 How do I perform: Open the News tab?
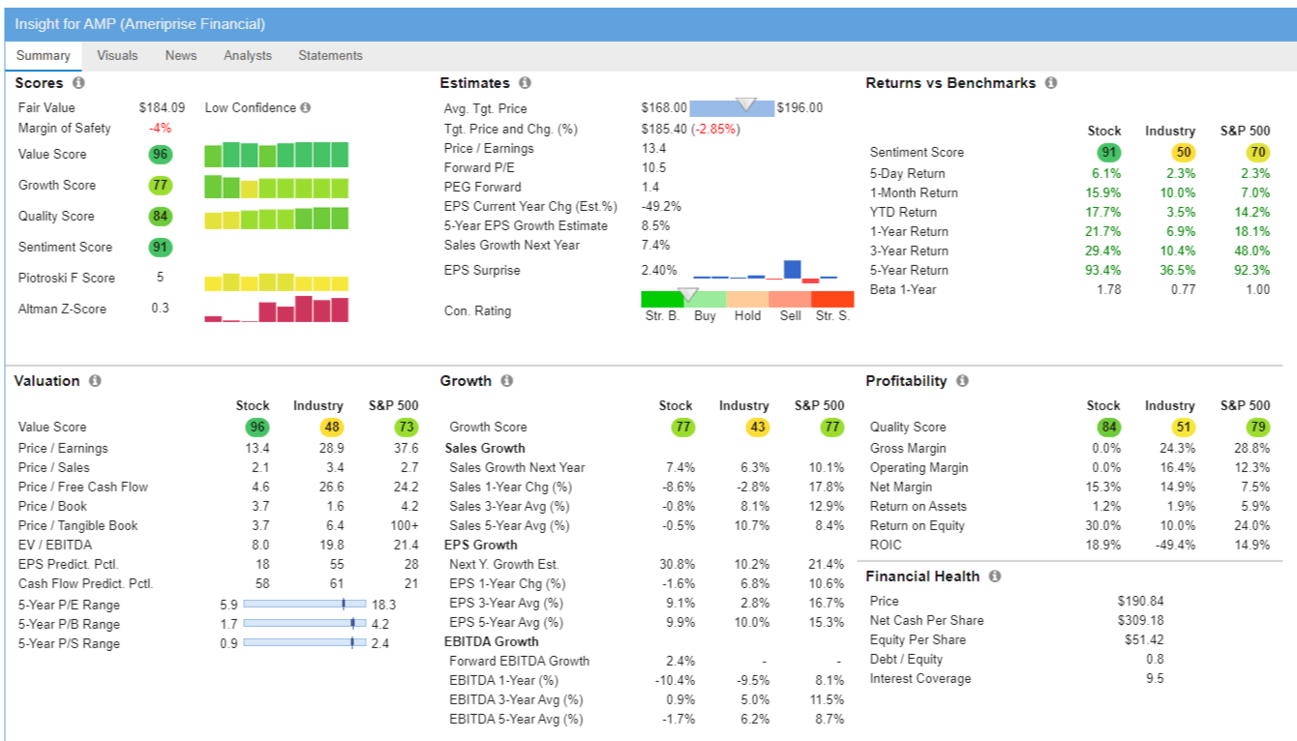[181, 56]
